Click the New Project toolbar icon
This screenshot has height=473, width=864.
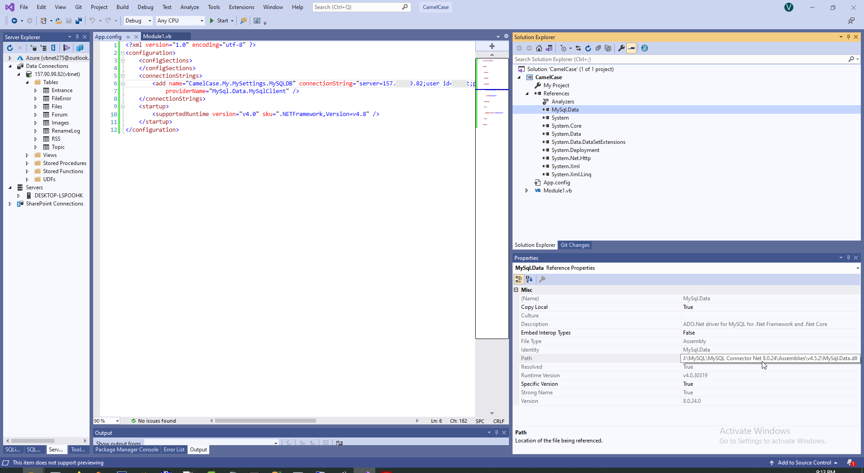point(44,21)
